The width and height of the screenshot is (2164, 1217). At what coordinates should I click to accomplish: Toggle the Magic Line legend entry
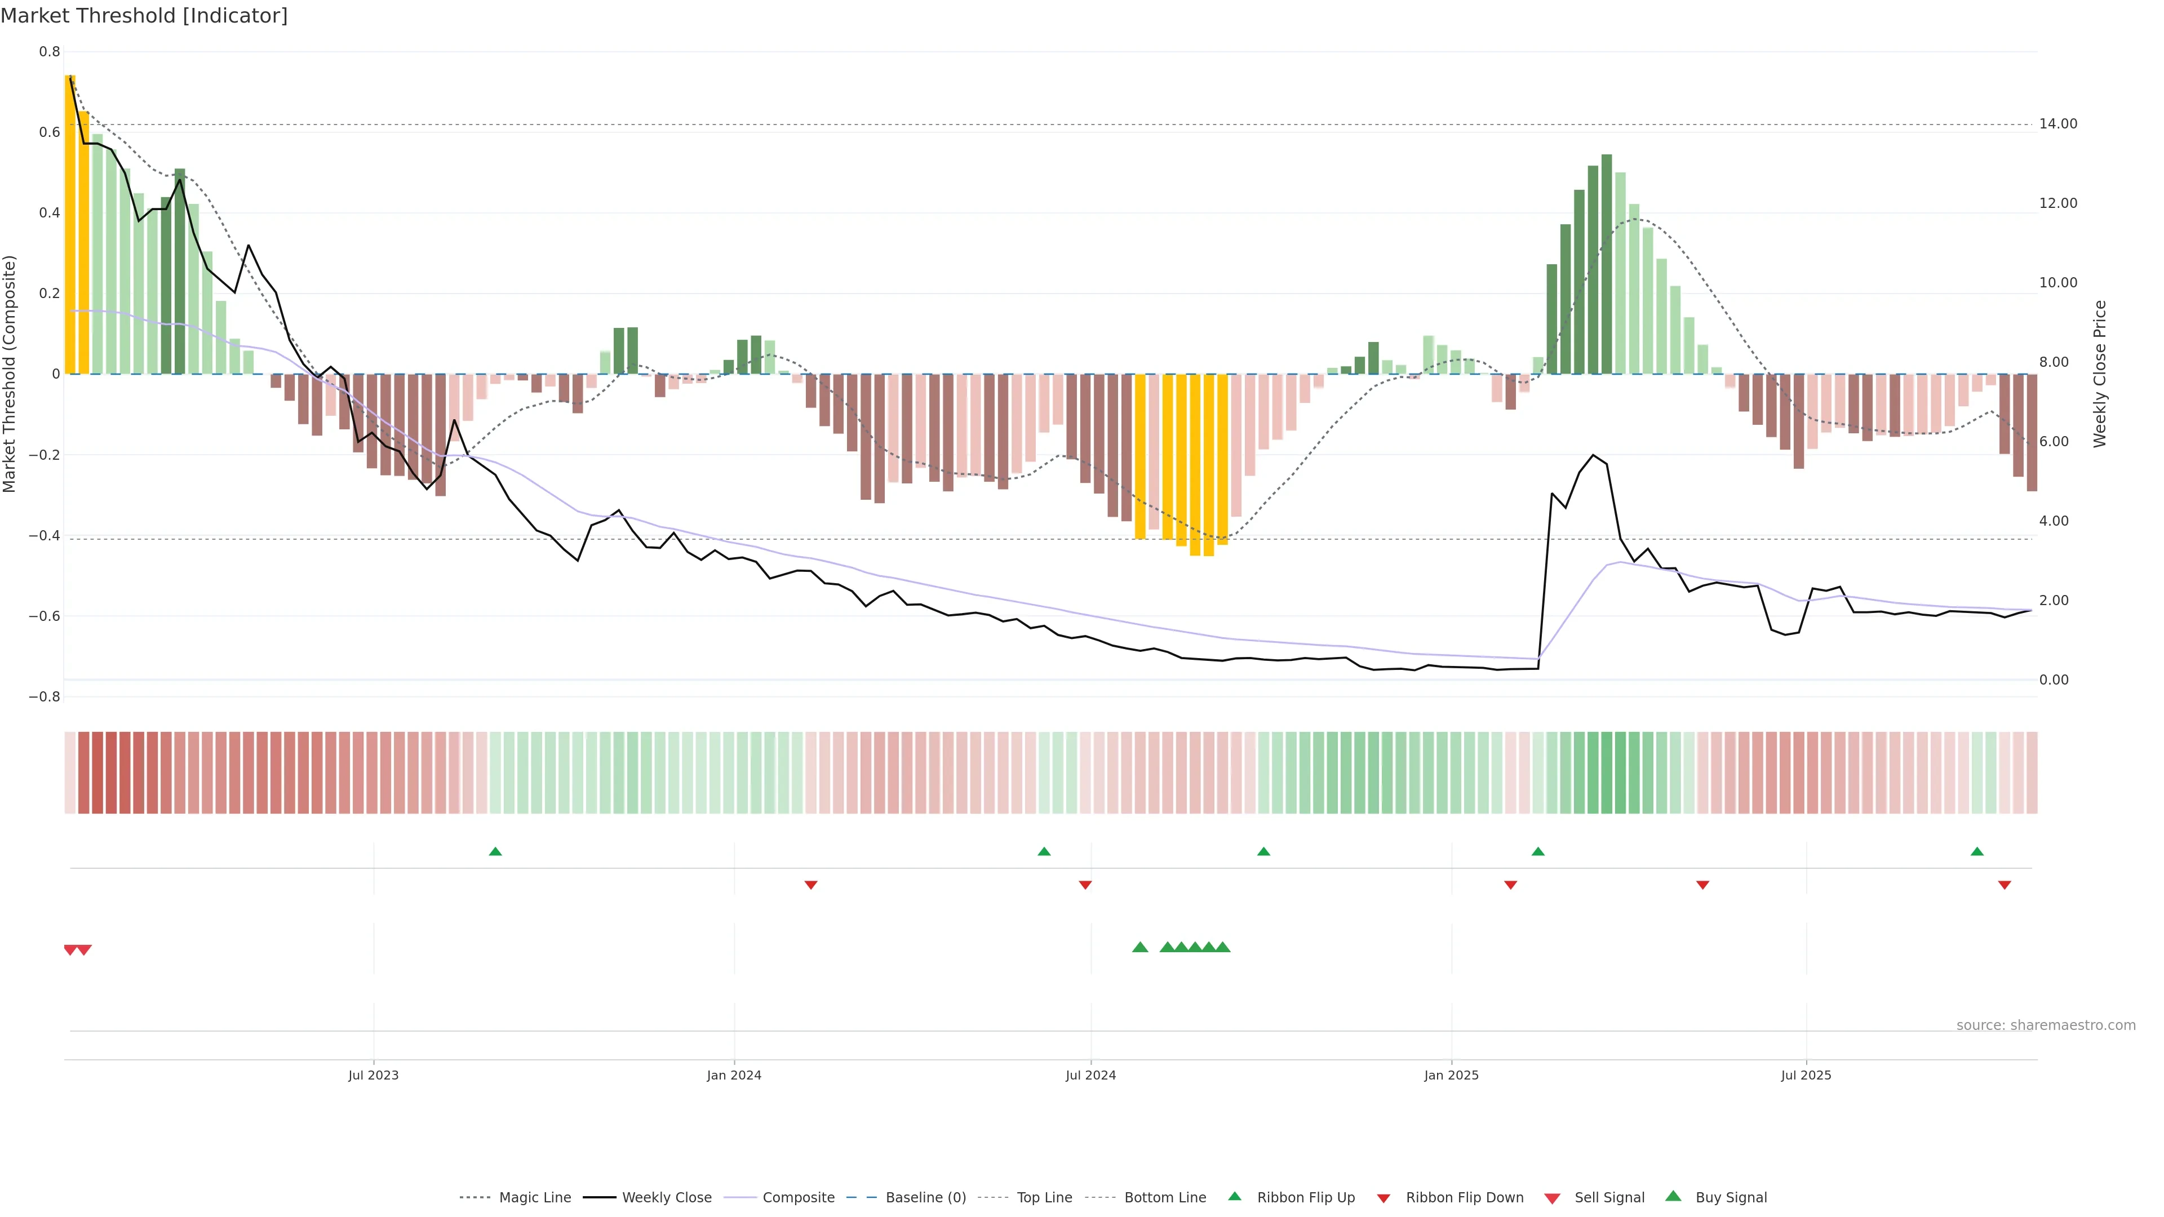coord(534,1198)
